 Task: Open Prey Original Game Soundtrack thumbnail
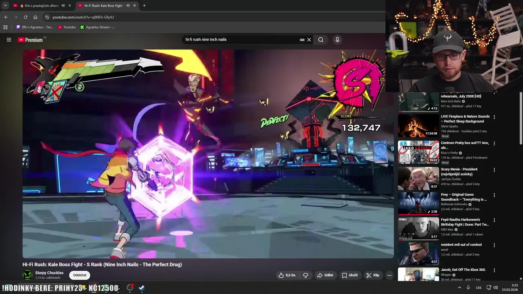(x=418, y=203)
